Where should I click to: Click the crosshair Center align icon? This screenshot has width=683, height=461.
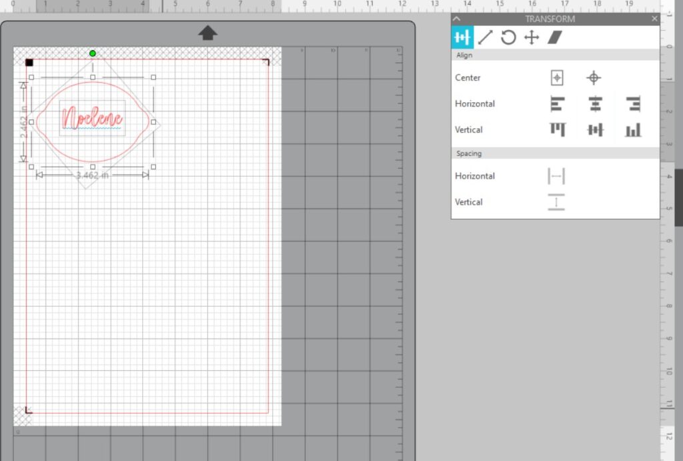594,78
